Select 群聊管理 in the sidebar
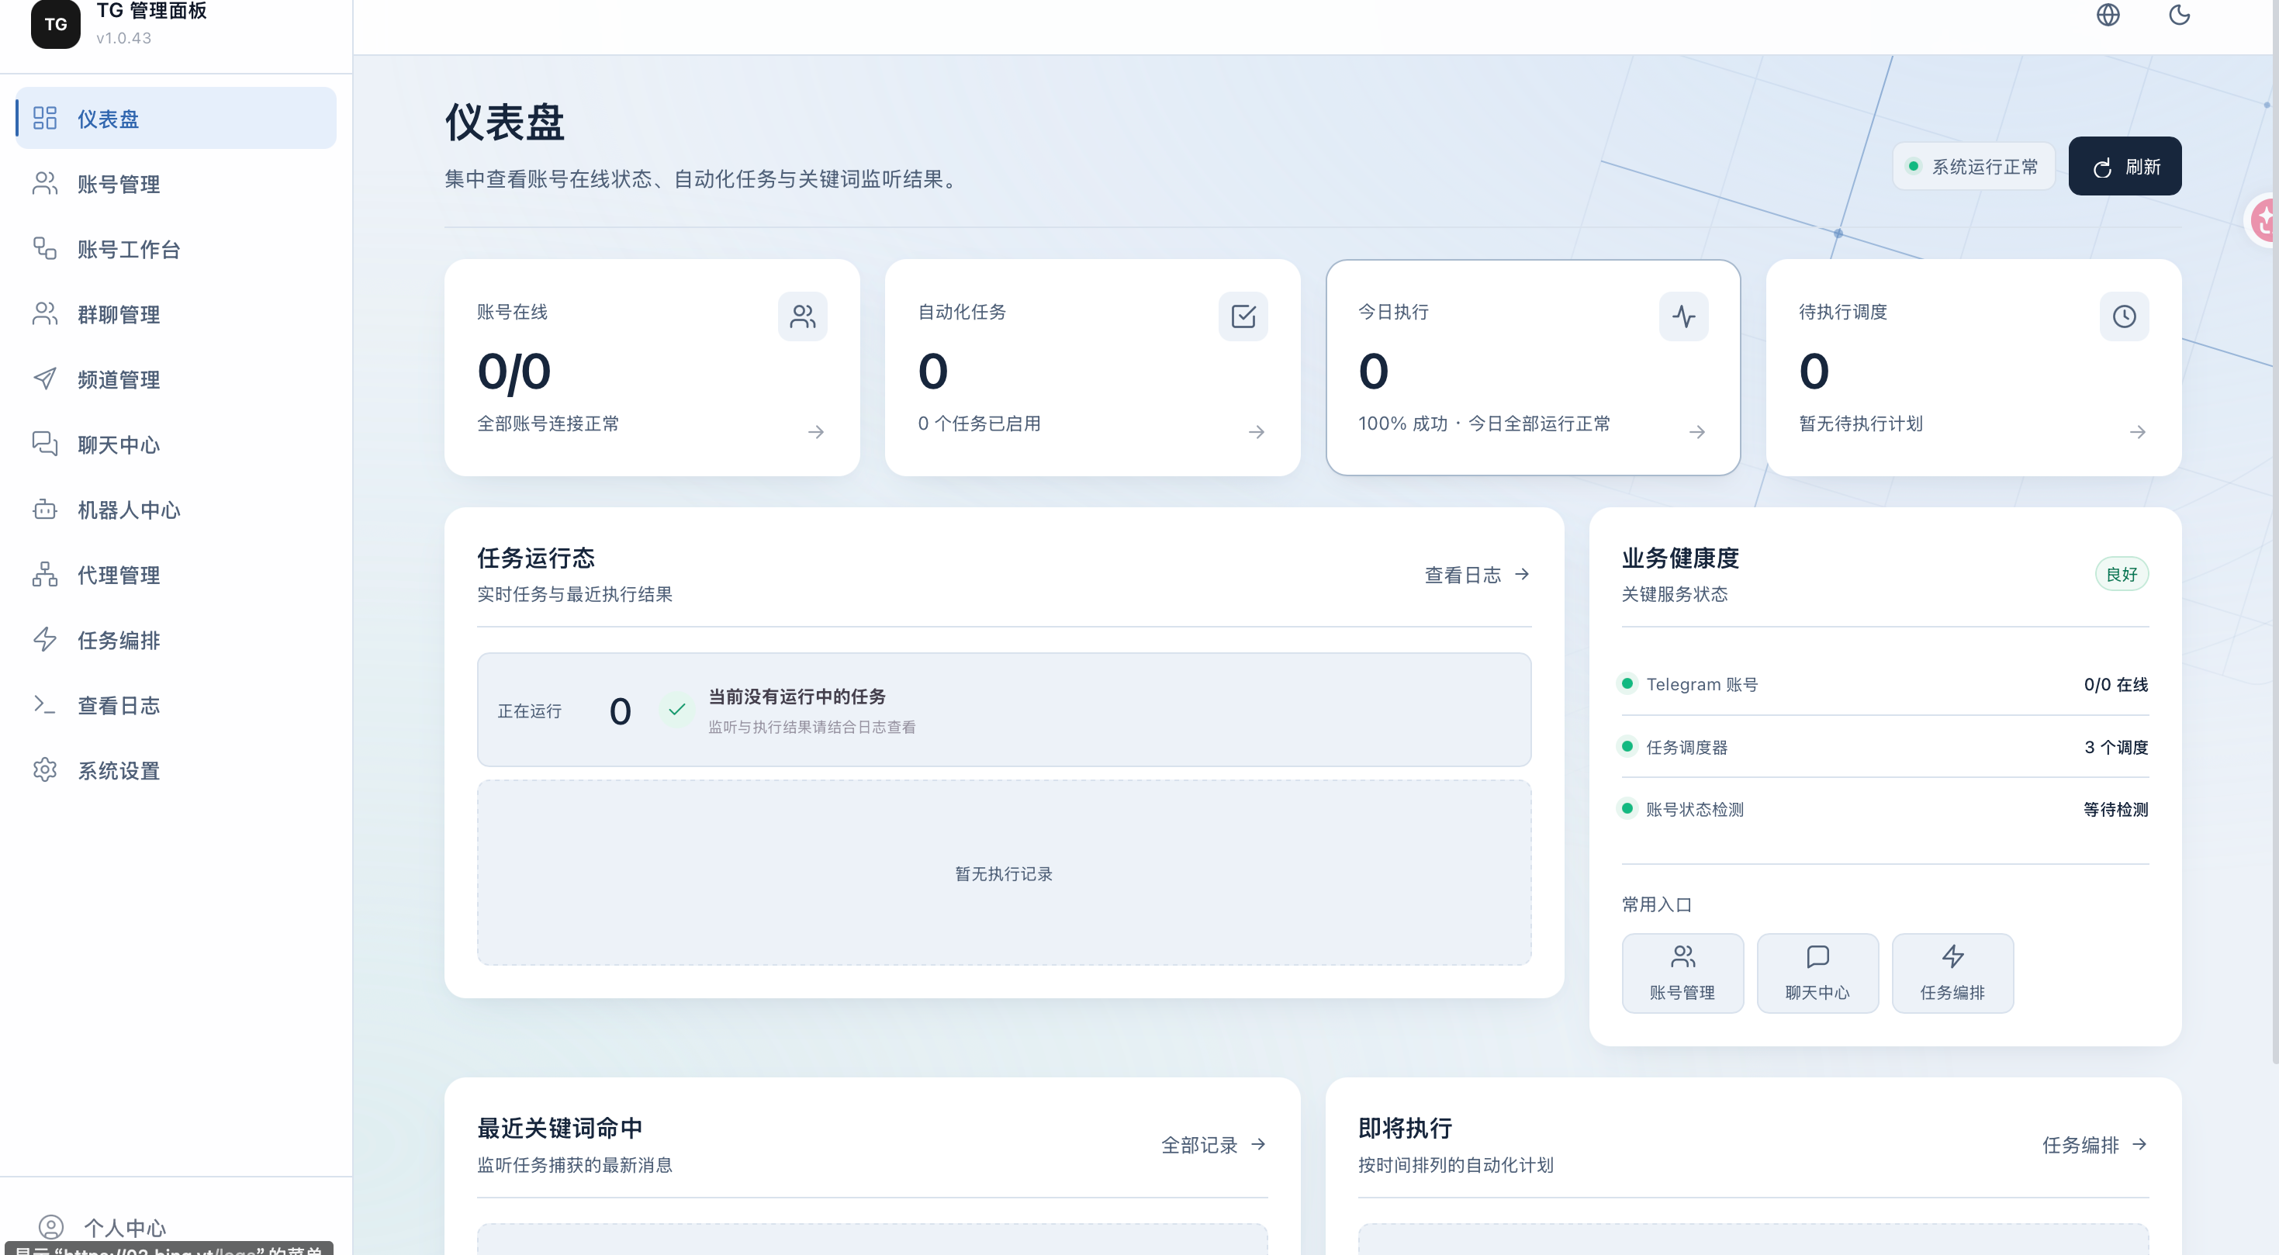 pyautogui.click(x=176, y=314)
